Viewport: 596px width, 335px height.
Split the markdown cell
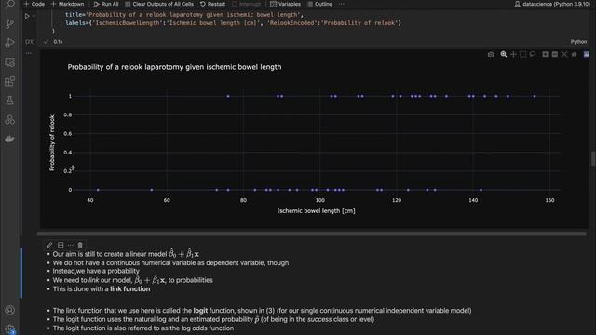coord(61,245)
